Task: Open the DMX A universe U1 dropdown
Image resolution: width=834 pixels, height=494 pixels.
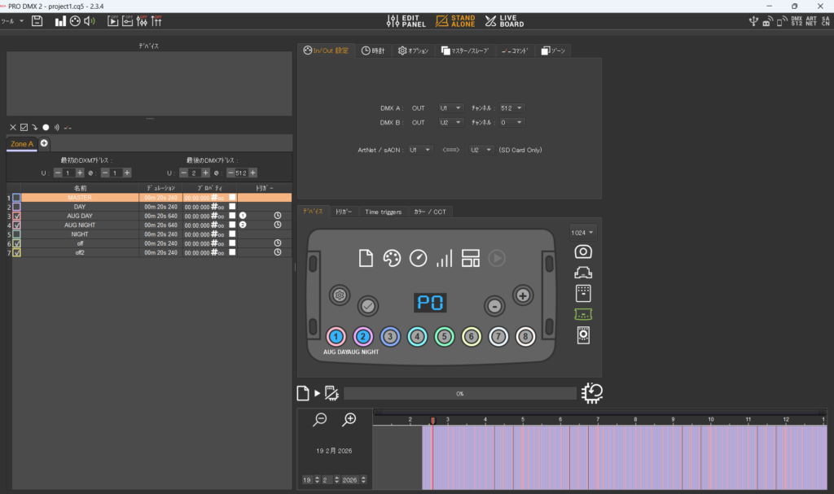Action: (x=450, y=107)
